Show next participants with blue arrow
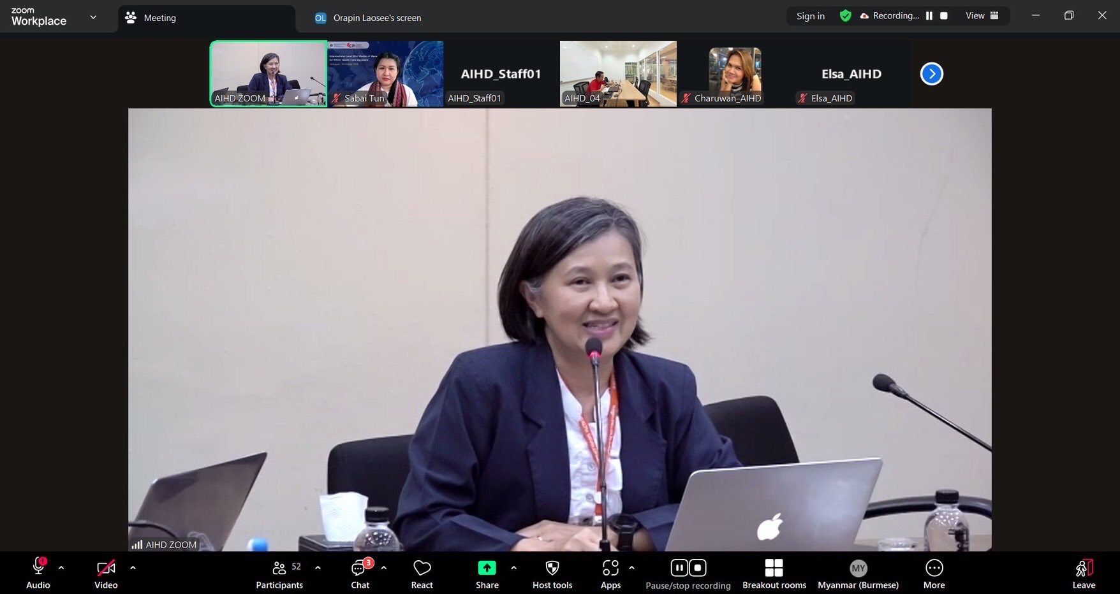Image resolution: width=1120 pixels, height=594 pixels. tap(931, 74)
